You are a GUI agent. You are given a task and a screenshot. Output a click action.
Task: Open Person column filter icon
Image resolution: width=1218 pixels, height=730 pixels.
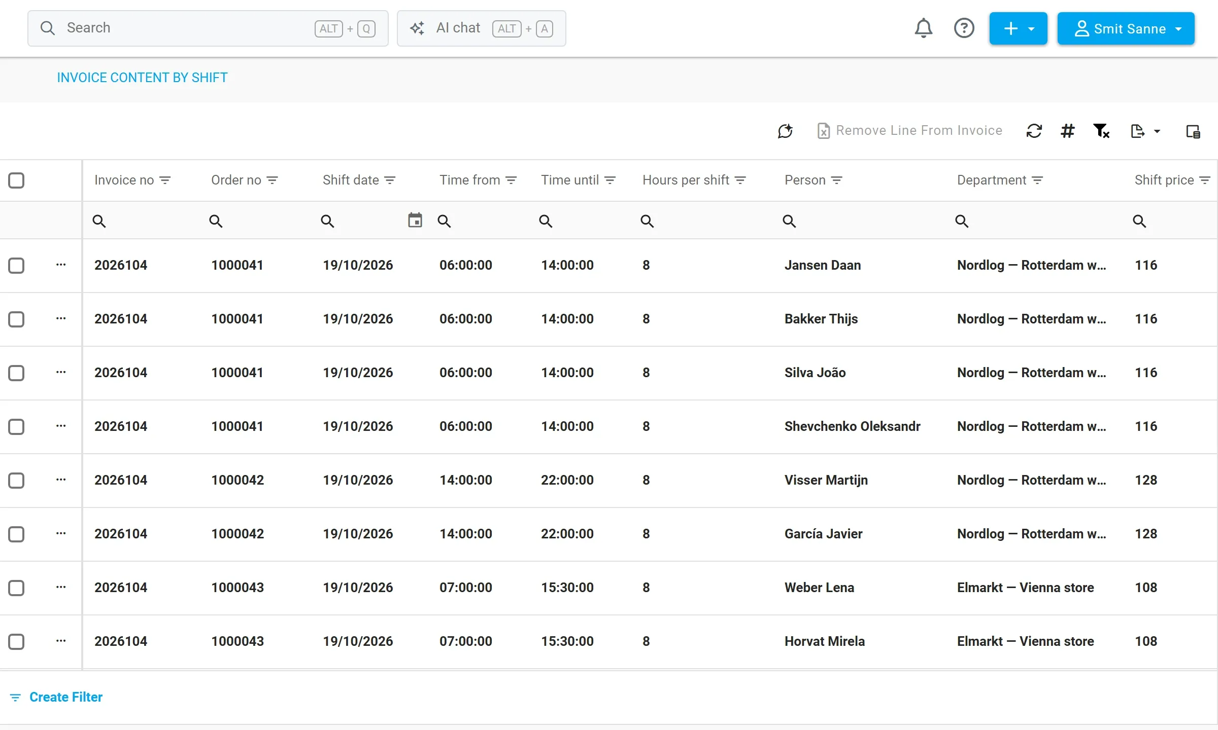(837, 180)
